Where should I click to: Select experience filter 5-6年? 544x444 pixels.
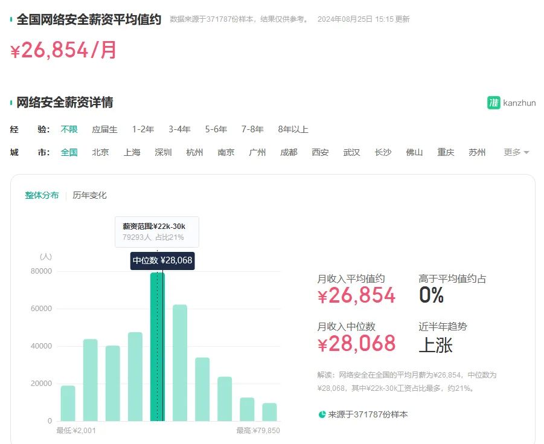coord(216,129)
